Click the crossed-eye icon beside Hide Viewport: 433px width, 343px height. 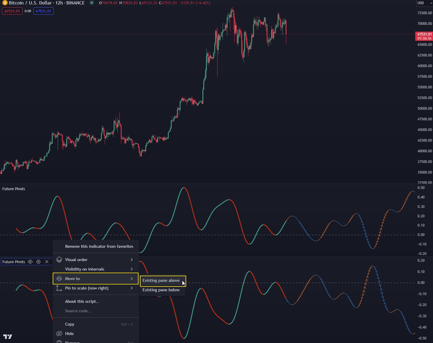[59, 334]
